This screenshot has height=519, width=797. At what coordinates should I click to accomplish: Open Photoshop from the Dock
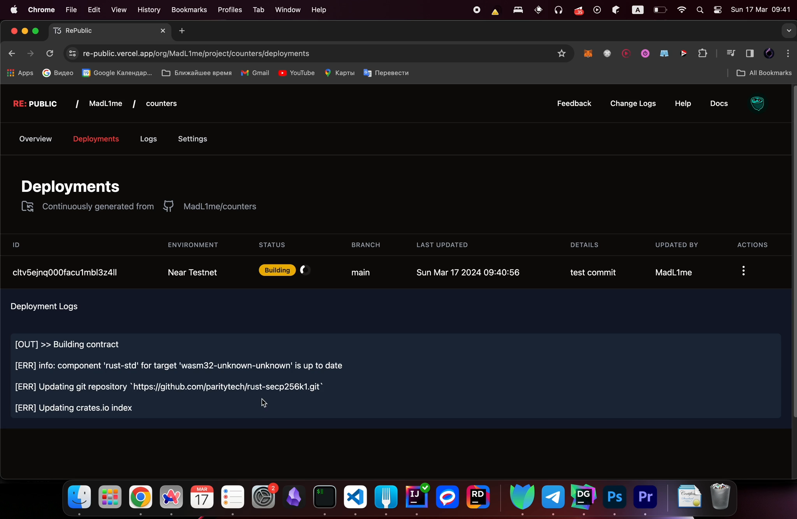click(614, 497)
